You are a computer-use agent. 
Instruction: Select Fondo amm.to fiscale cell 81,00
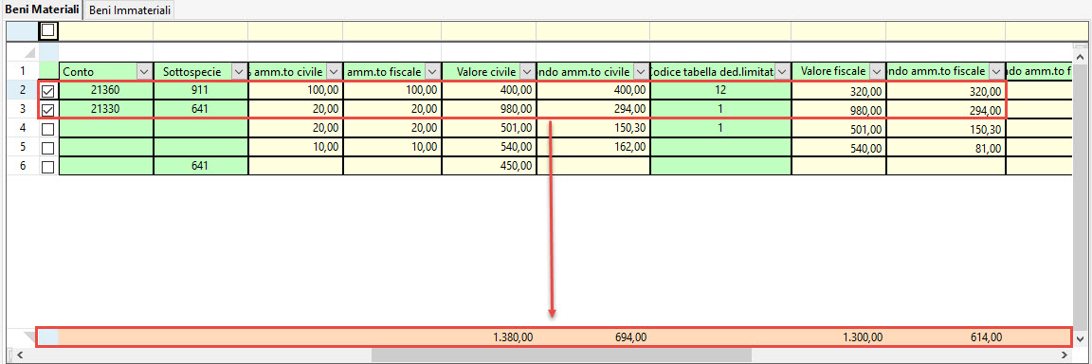point(946,147)
